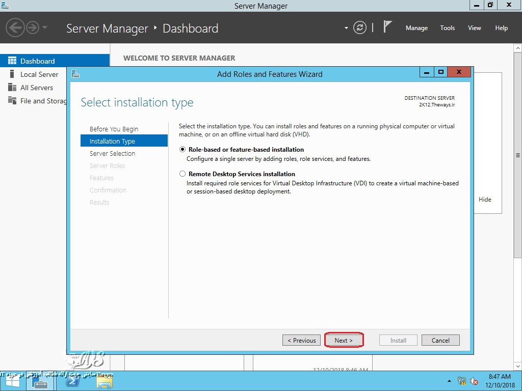Screen dimensions: 522x391
Task: Expand the navigation history dropdown arrow
Action: point(45,27)
